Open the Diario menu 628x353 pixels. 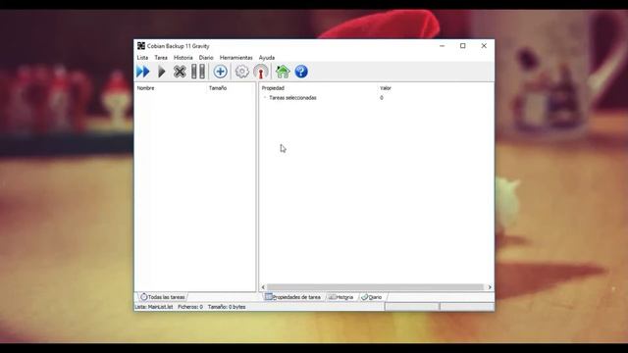pos(206,58)
